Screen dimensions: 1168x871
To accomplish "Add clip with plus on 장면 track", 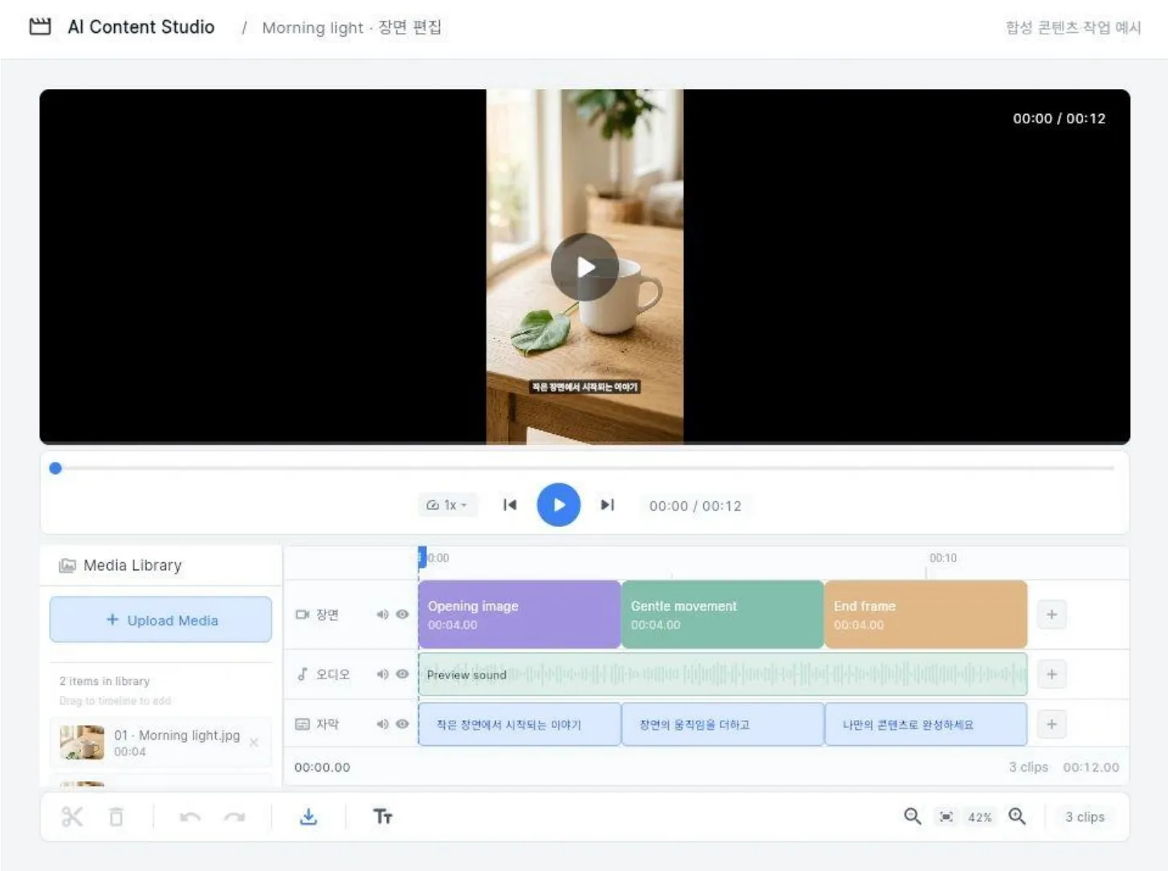I will [x=1052, y=614].
